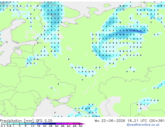Choose the legend swatch between 25 and 30
Viewport: 165px width, 127px height.
(x=53, y=124)
